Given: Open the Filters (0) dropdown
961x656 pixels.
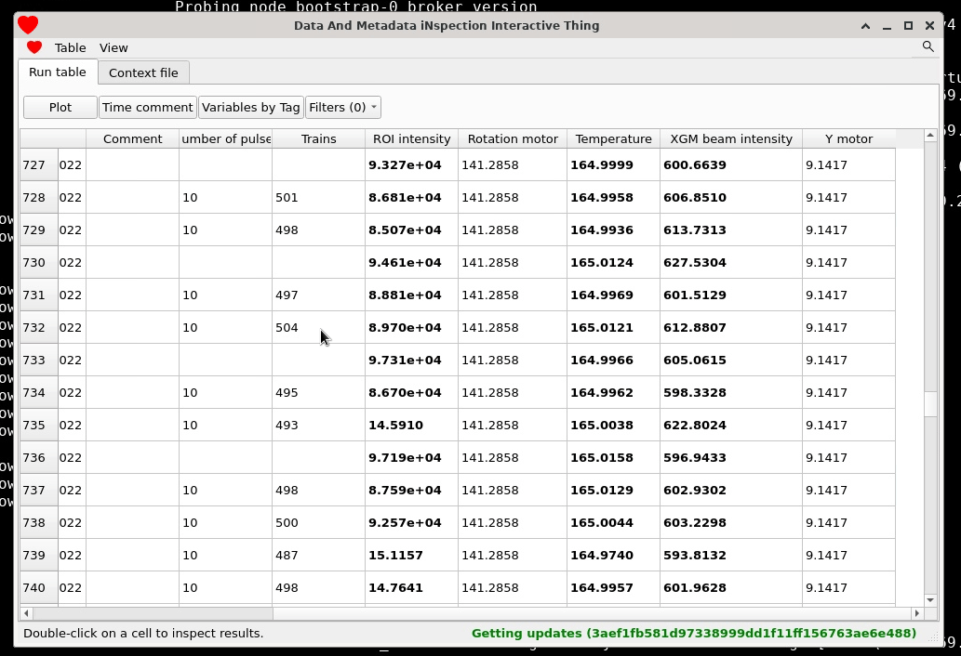Looking at the screenshot, I should [x=343, y=107].
